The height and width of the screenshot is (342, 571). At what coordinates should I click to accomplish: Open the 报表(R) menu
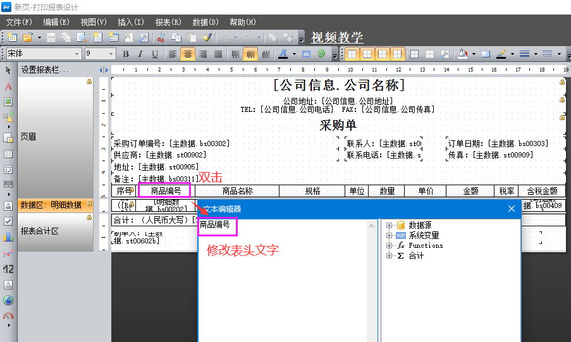click(168, 22)
